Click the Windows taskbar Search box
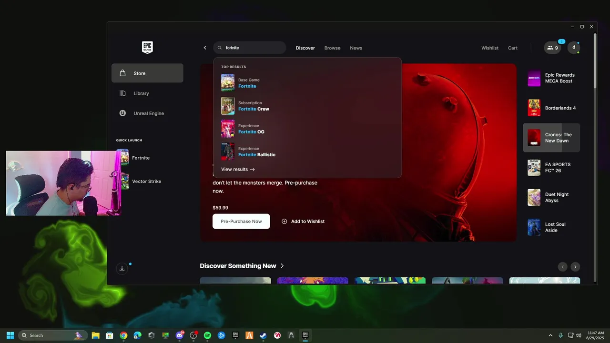 (53, 335)
